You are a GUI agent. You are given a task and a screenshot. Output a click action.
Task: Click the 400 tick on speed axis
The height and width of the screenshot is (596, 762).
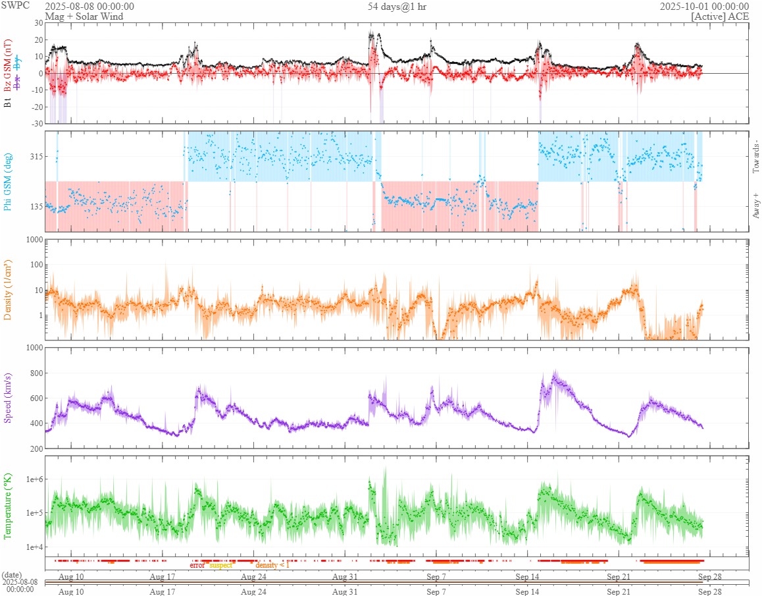point(36,423)
